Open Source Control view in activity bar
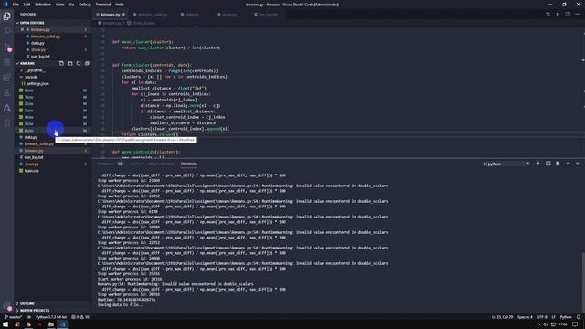 (6, 47)
